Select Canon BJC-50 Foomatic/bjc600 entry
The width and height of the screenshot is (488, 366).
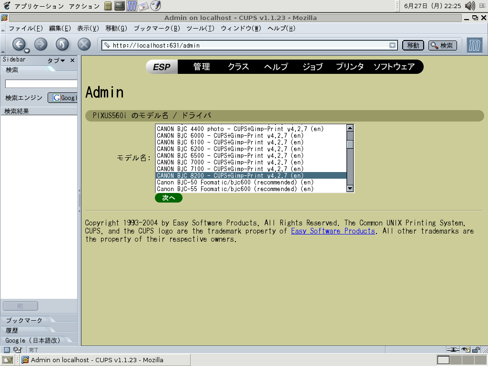point(251,182)
